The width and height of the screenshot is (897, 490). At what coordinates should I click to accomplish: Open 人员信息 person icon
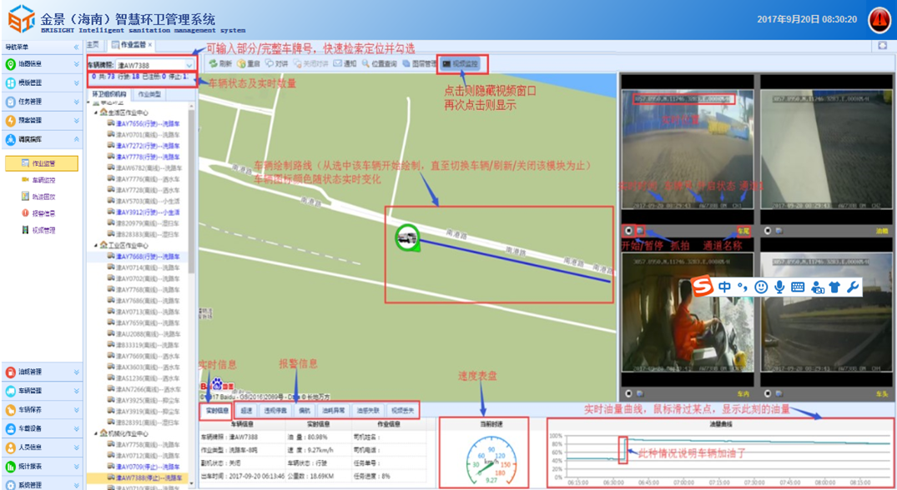[10, 447]
